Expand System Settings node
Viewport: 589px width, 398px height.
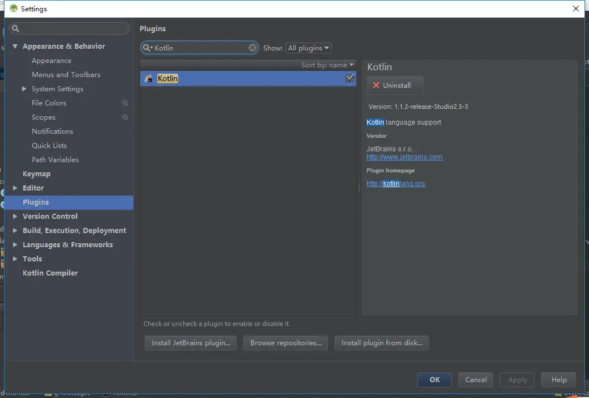(24, 88)
